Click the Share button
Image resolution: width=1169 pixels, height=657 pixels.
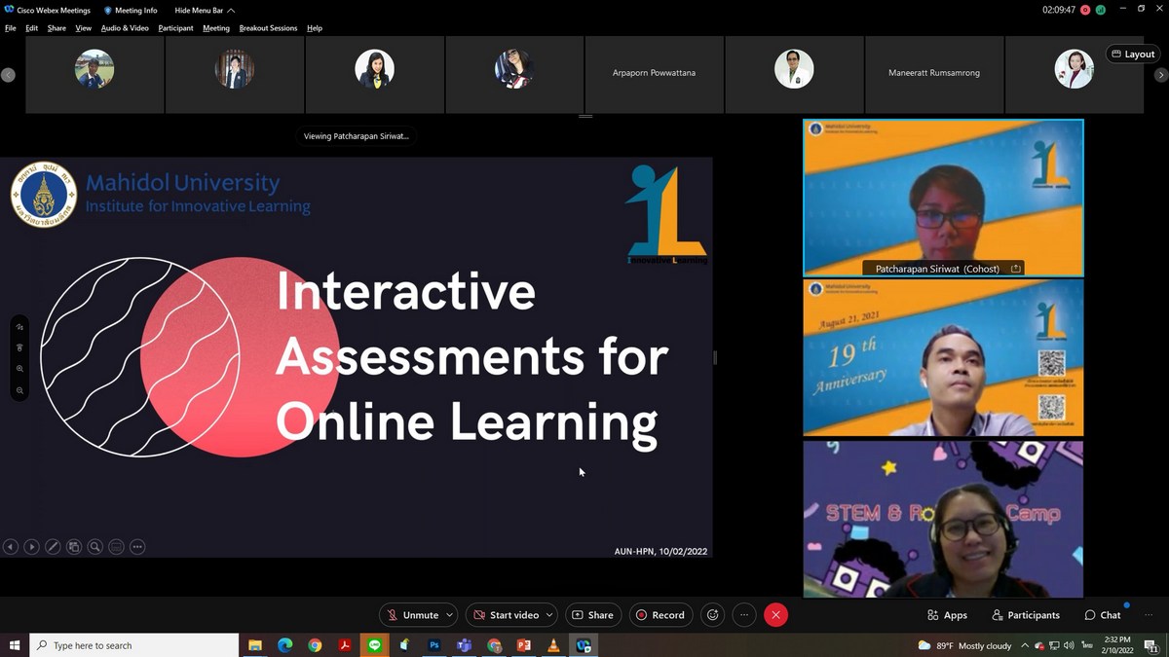coord(592,615)
